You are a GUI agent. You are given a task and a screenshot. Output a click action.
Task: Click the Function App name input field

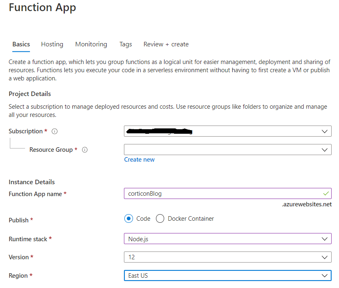[x=222, y=194]
